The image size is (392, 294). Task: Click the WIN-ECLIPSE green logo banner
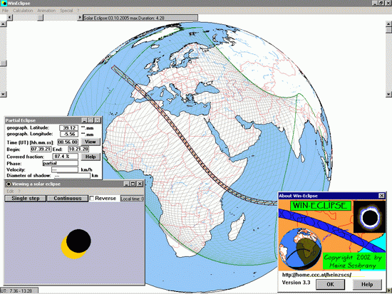321,206
